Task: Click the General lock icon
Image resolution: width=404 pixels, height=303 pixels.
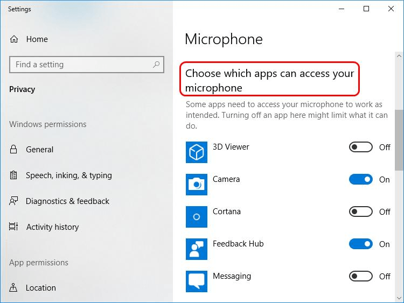Action: click(x=14, y=150)
